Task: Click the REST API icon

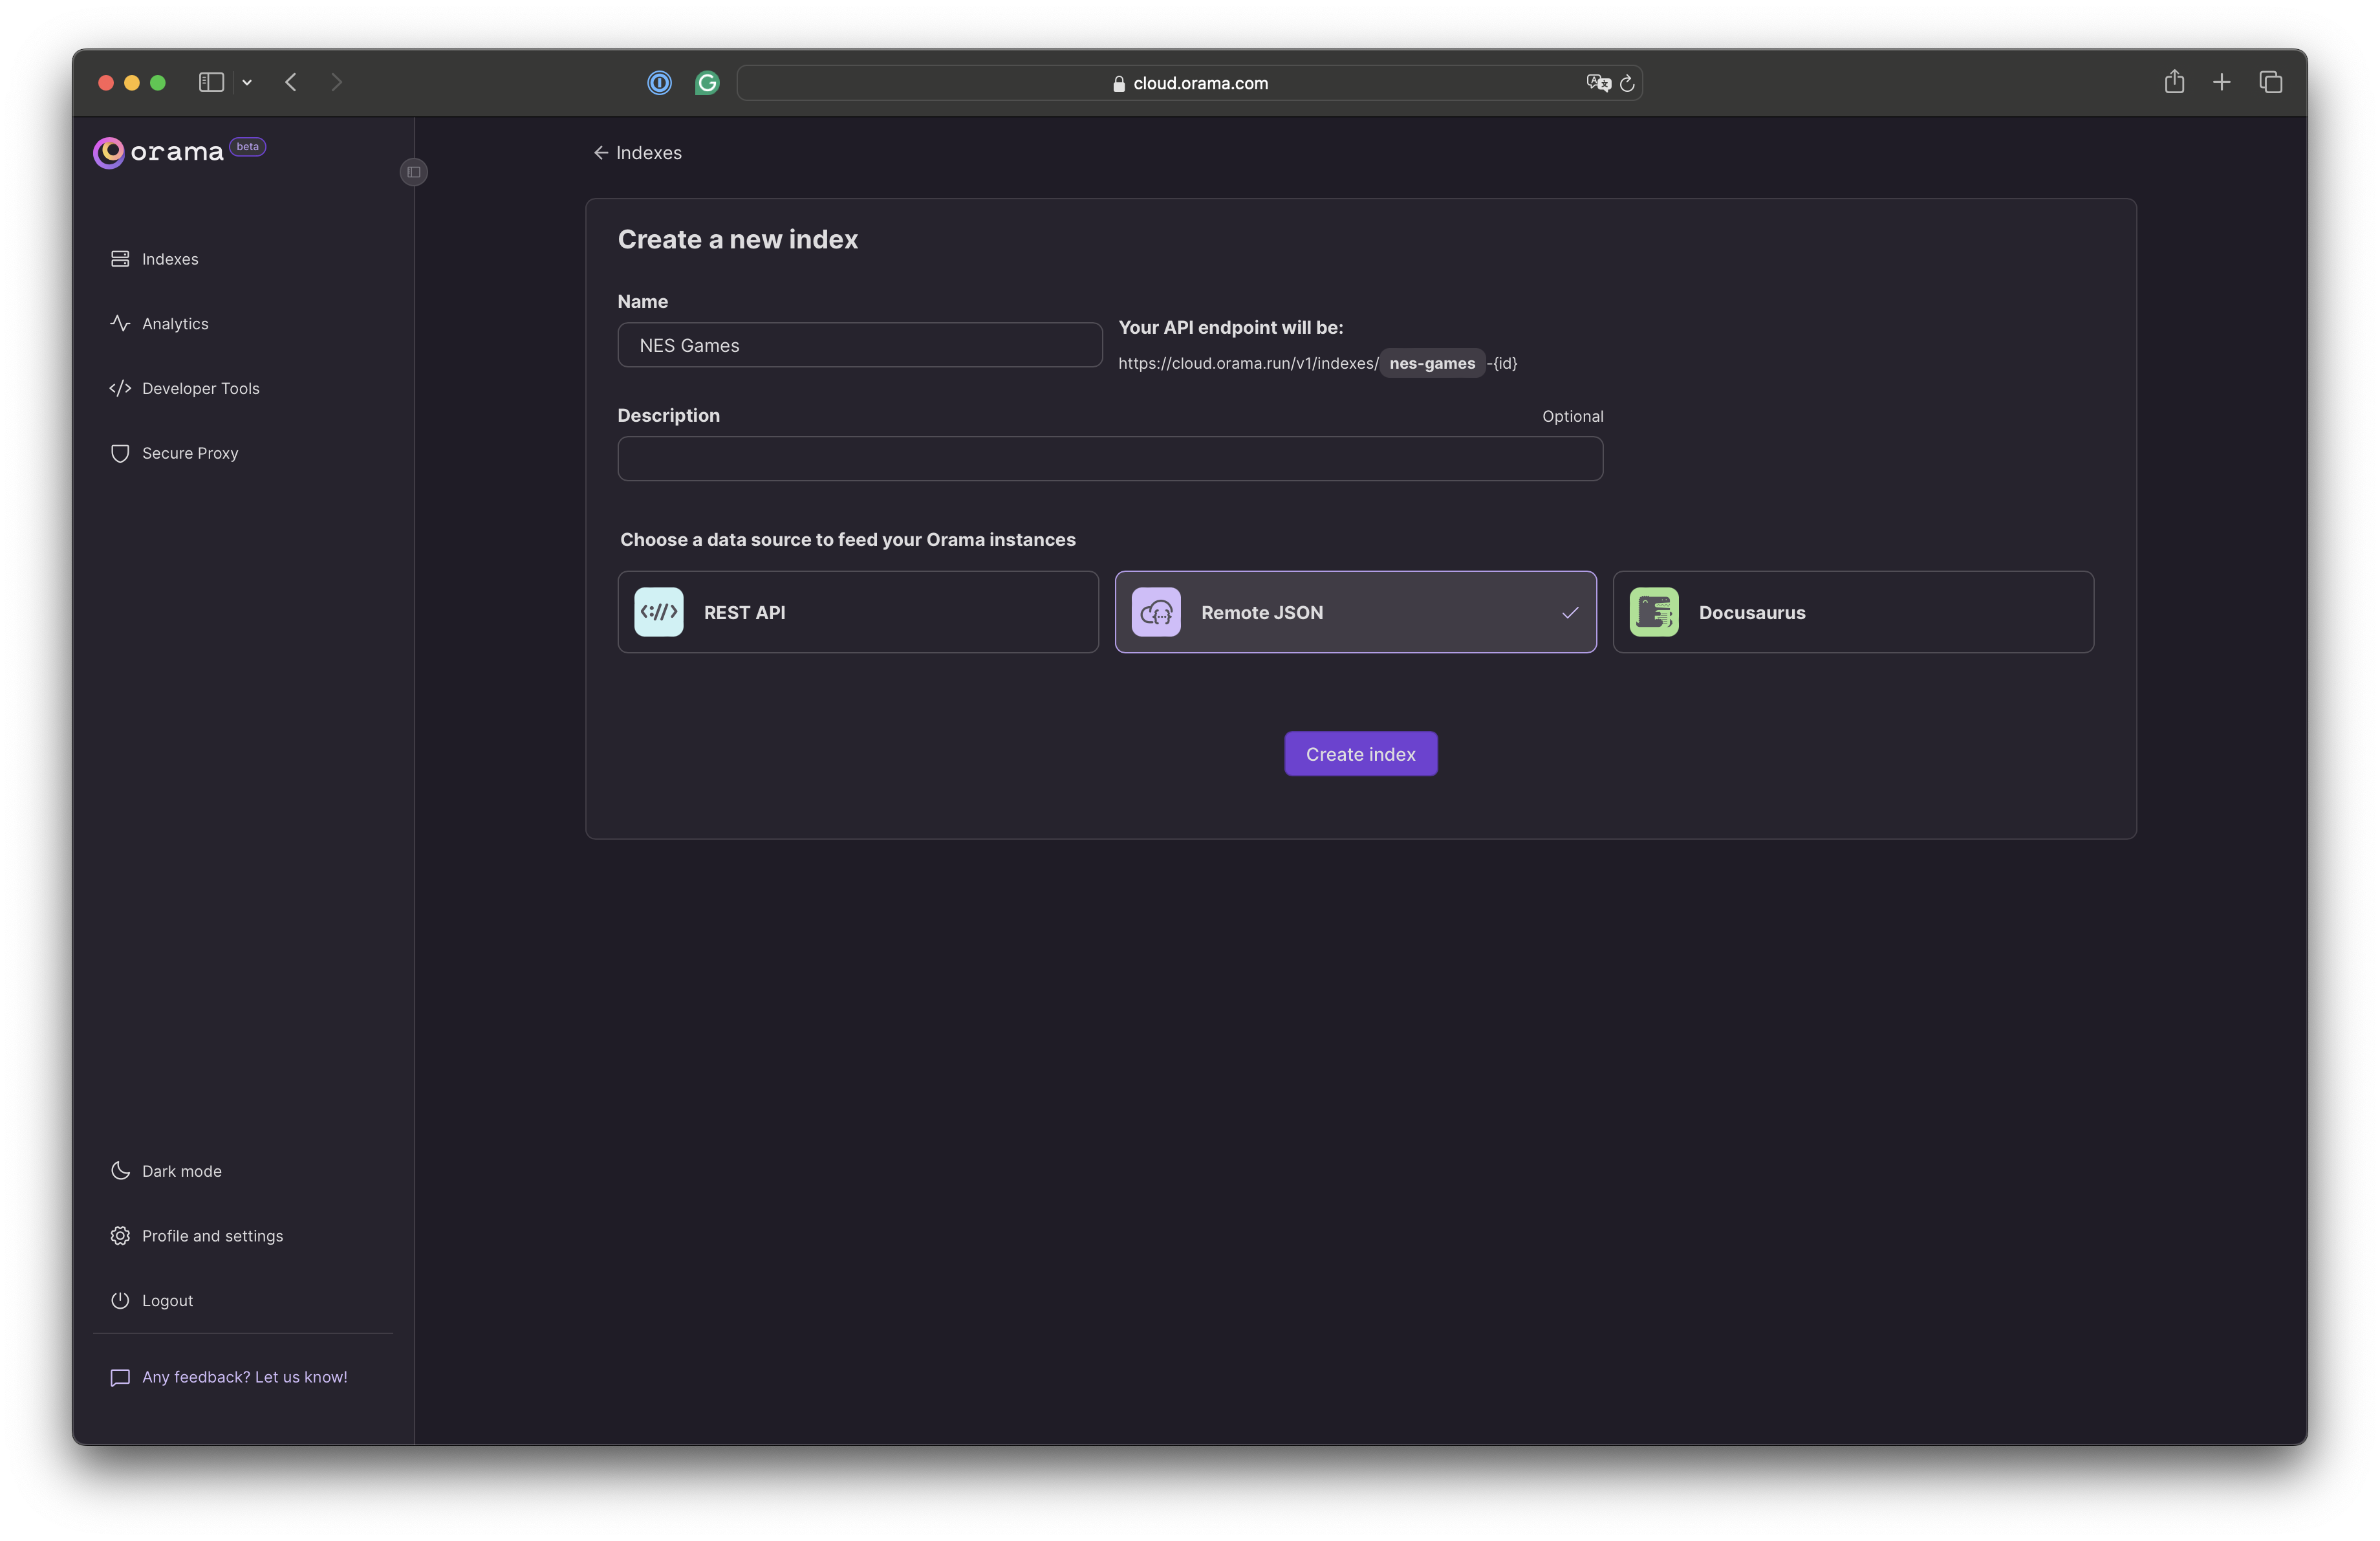Action: coord(659,612)
